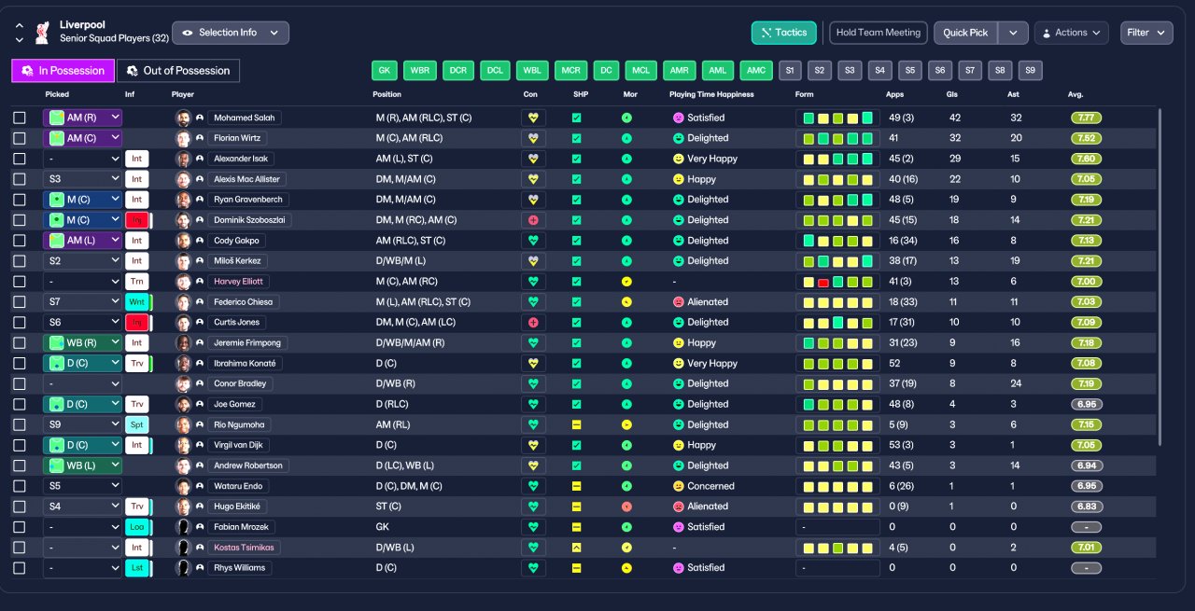The image size is (1195, 611).
Task: Click the Loa info badge for Fabian Mrozek
Action: (137, 527)
